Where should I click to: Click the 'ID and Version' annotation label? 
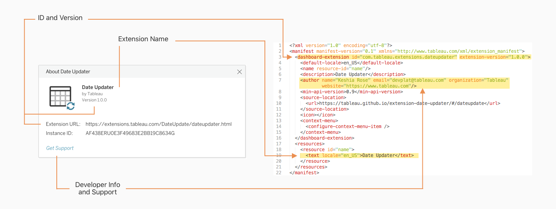60,18
